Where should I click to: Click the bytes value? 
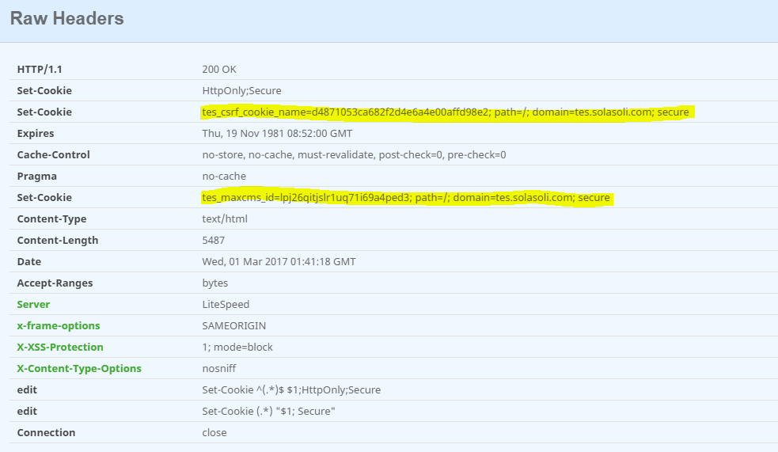point(214,283)
